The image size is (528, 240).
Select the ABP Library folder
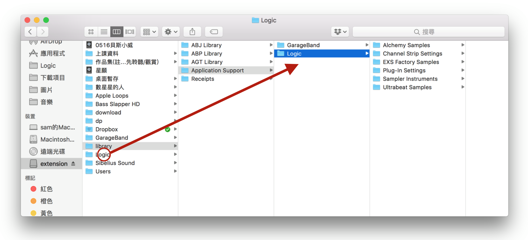[207, 54]
